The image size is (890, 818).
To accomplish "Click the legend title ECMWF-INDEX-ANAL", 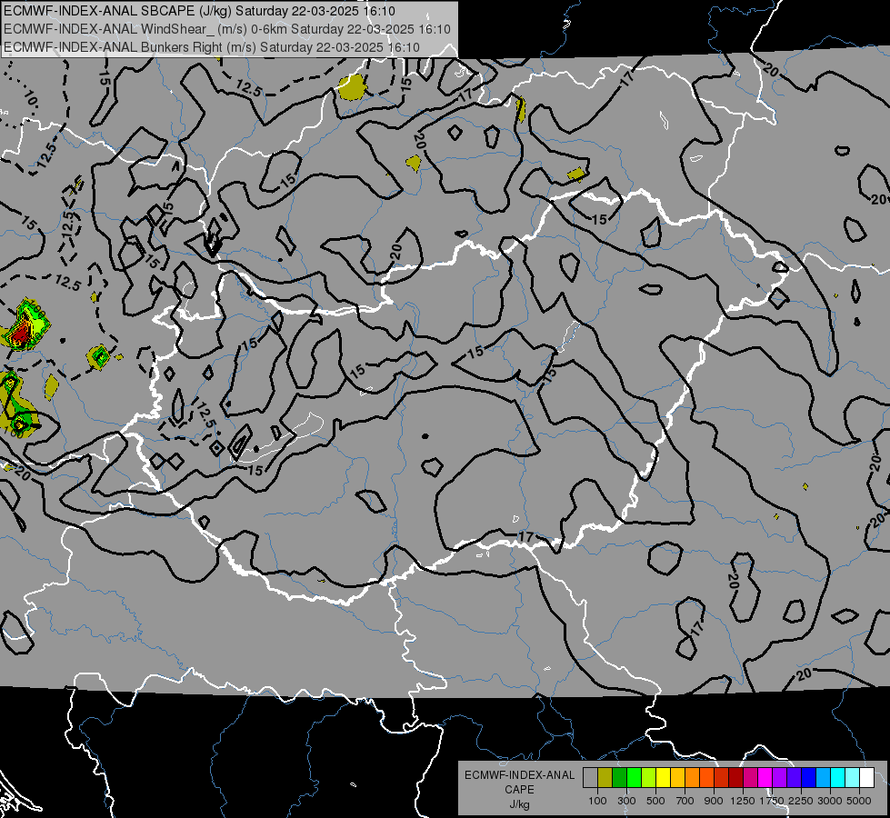I will (519, 775).
